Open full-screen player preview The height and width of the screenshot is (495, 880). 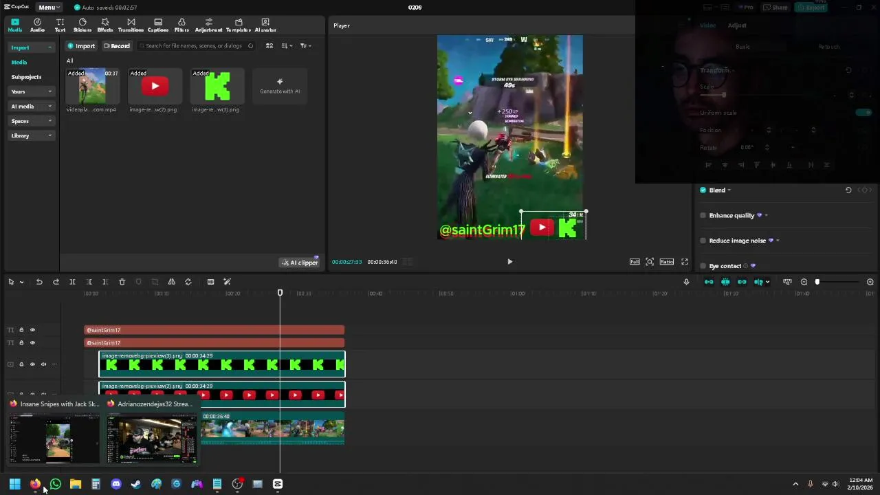pos(684,262)
